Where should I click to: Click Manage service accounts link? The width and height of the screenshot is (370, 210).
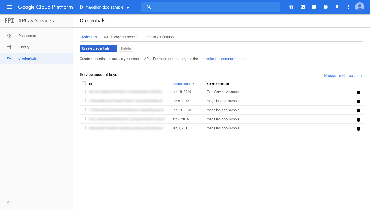[x=343, y=76]
